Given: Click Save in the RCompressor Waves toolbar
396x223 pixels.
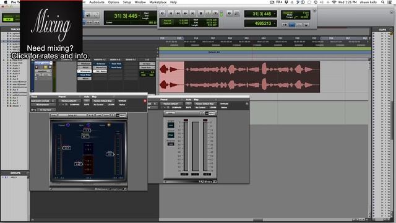Looking at the screenshot, I should pyautogui.click(x=106, y=115).
